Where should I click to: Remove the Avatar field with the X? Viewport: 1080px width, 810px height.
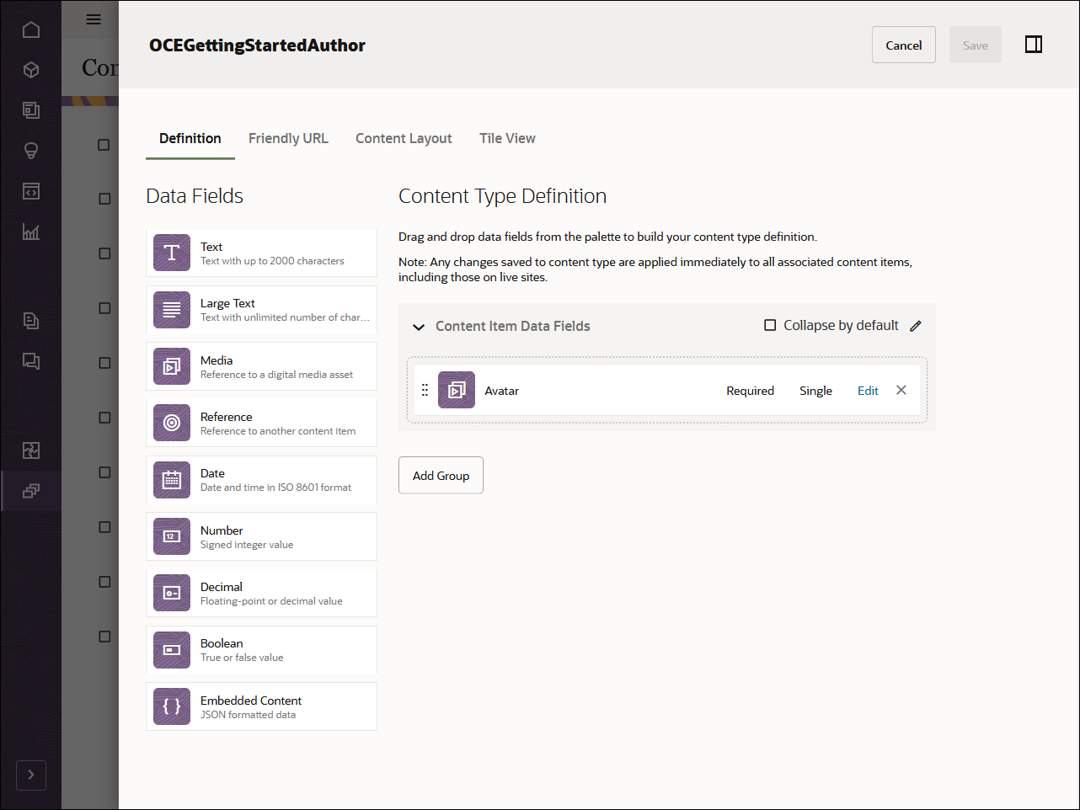coord(901,390)
